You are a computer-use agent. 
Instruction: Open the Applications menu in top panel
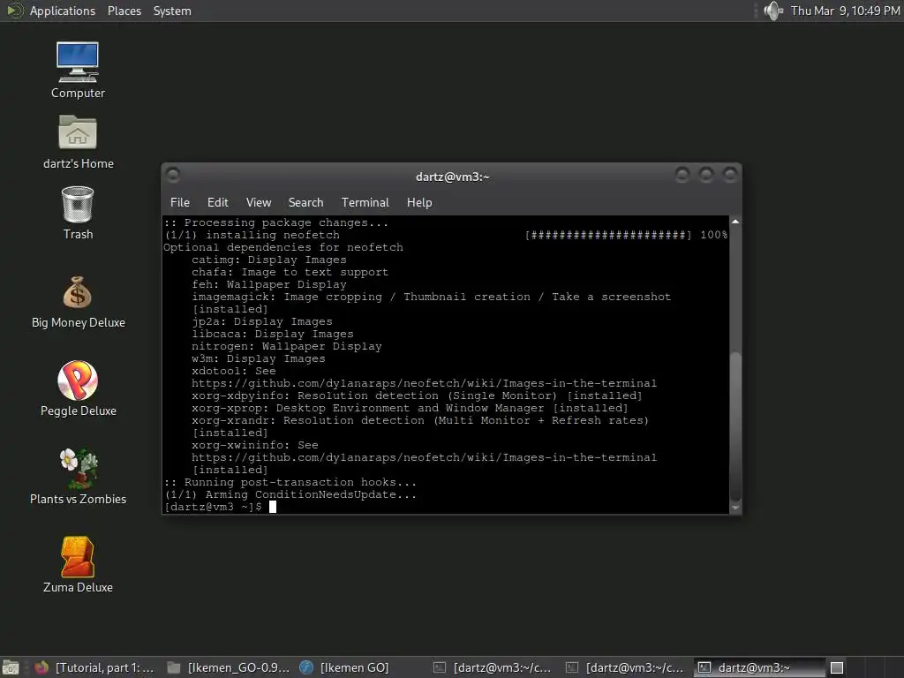pos(63,11)
